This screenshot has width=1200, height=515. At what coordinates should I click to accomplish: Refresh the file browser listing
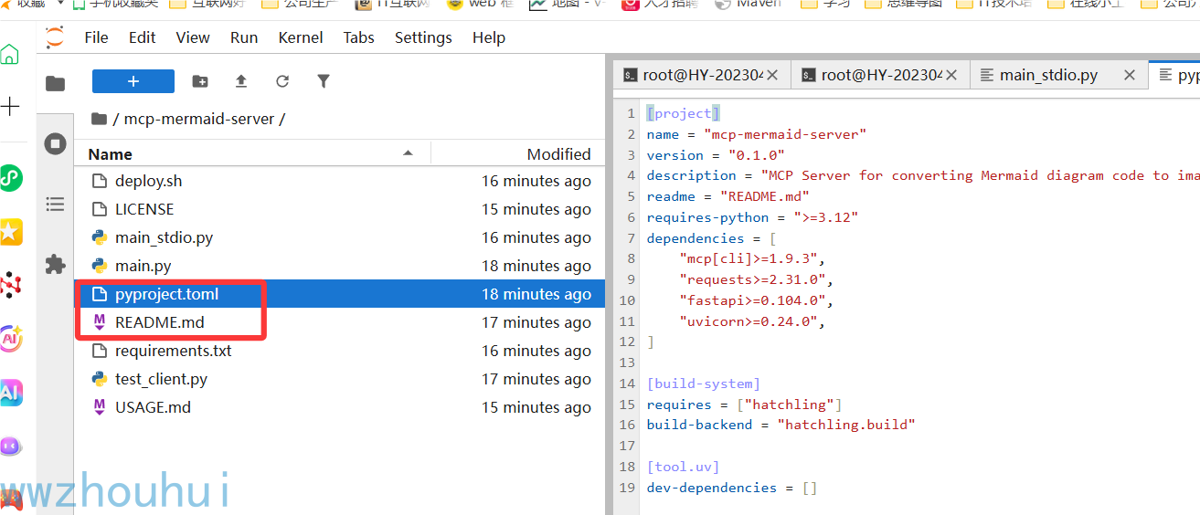[x=282, y=81]
